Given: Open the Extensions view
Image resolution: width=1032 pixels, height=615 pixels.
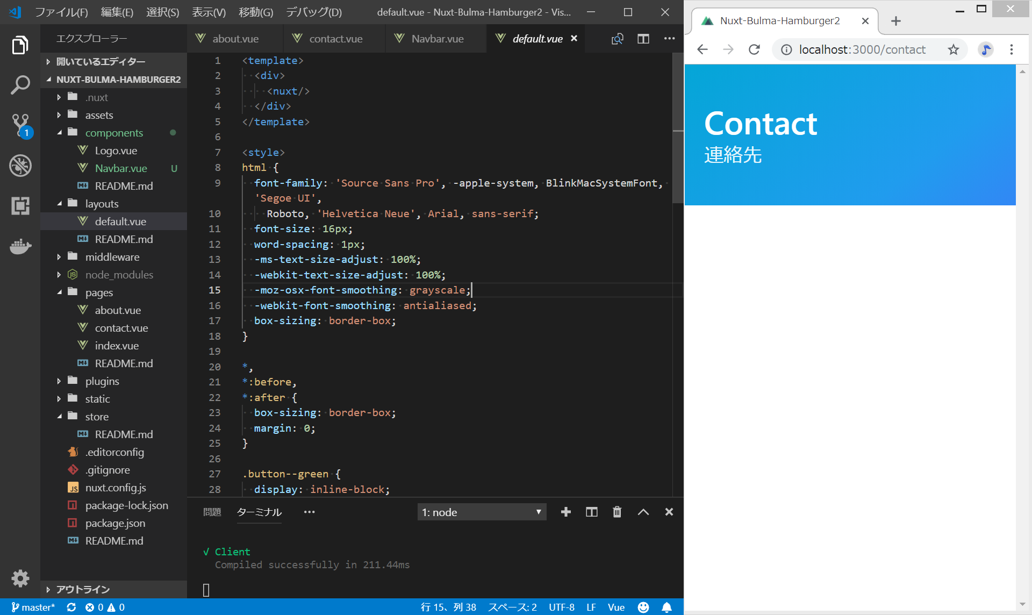Looking at the screenshot, I should 20,206.
